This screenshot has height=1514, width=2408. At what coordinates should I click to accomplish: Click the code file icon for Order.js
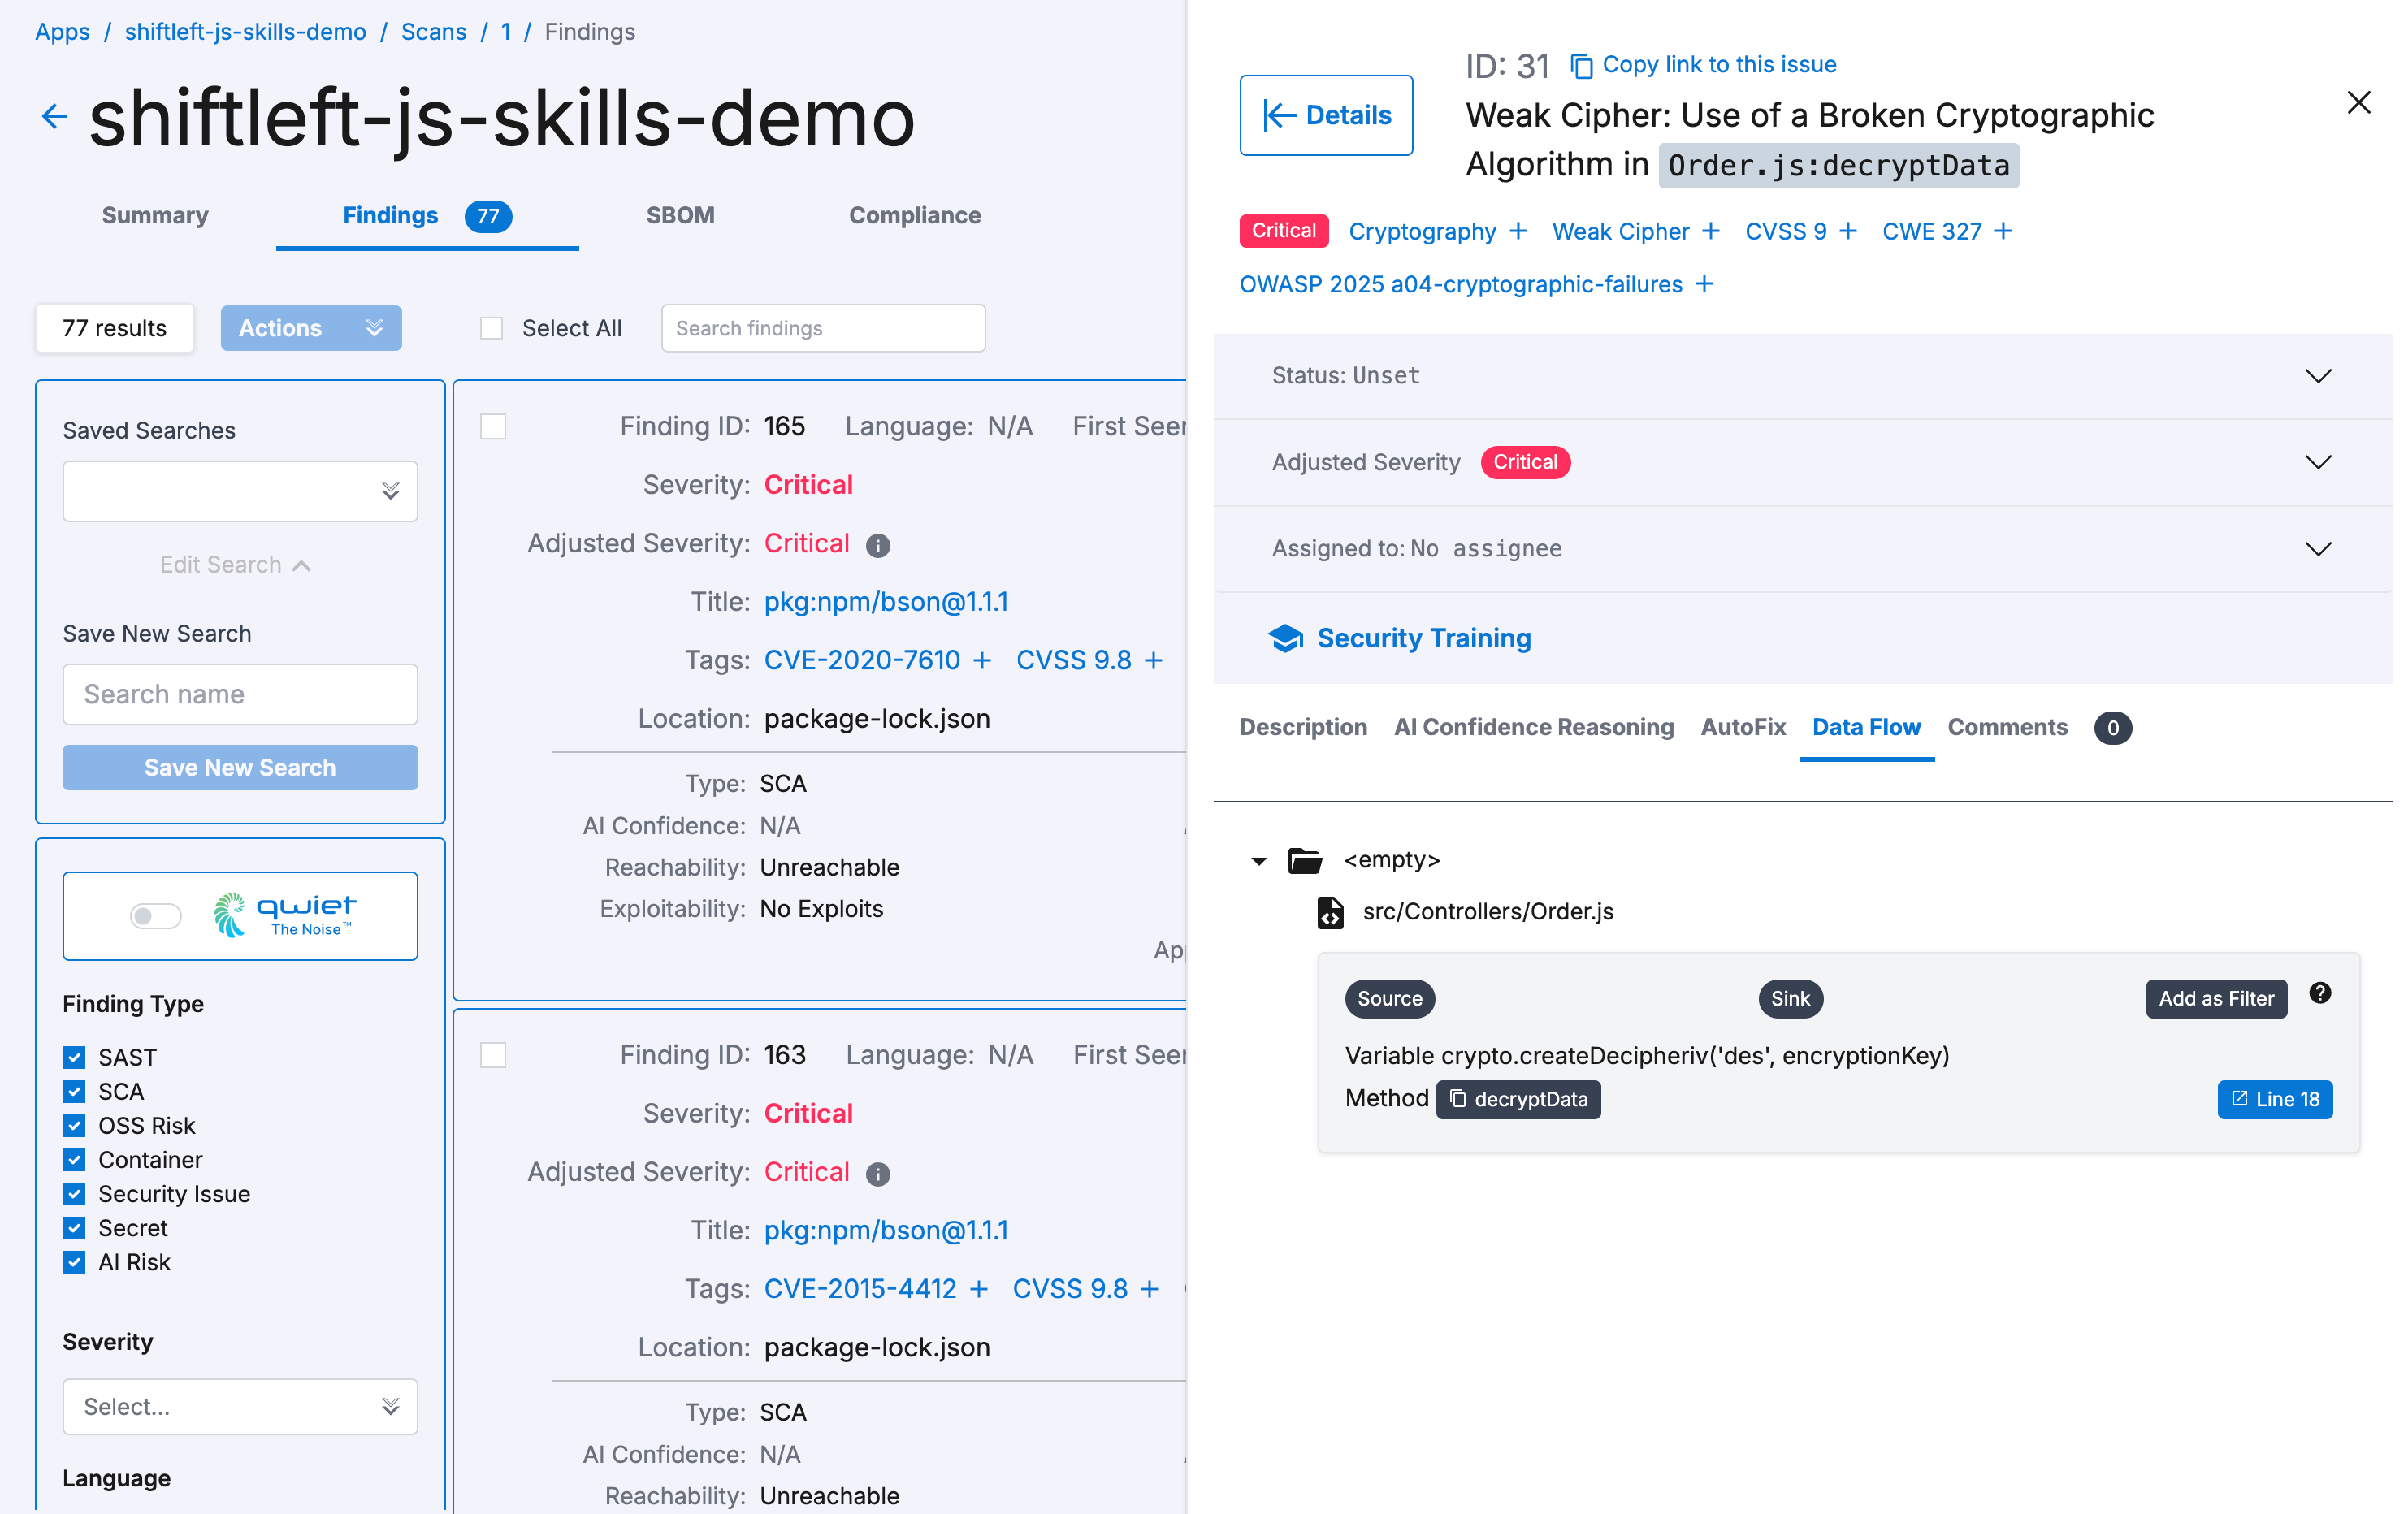1330,912
